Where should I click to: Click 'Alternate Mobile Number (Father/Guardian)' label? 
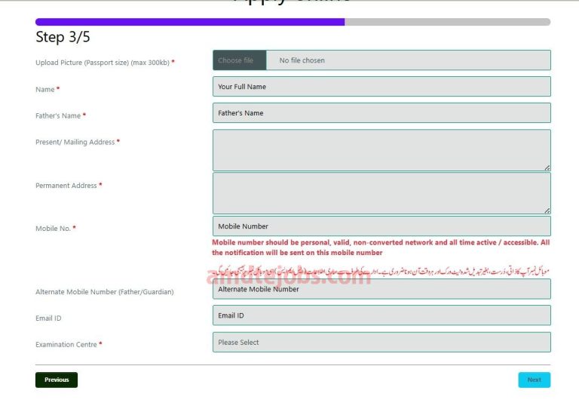pos(105,292)
